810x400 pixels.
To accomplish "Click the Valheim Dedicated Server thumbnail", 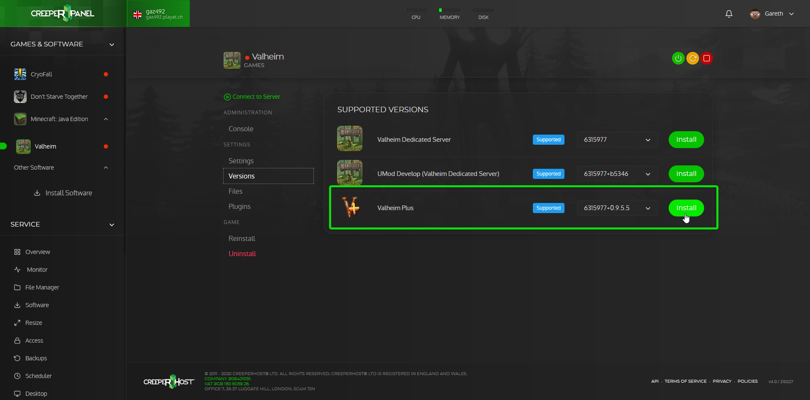I will click(x=349, y=138).
